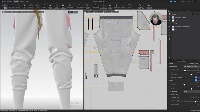Viewport: 200px width, 112px height.
Task: Collapse the Elastic section
Action: 168,80
